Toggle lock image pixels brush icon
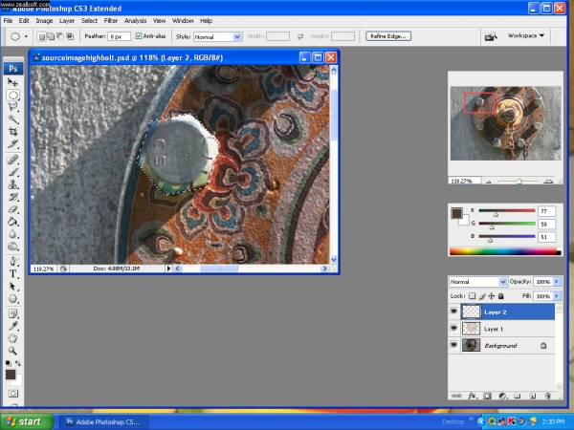Viewport: 574px width, 430px height. click(x=482, y=296)
